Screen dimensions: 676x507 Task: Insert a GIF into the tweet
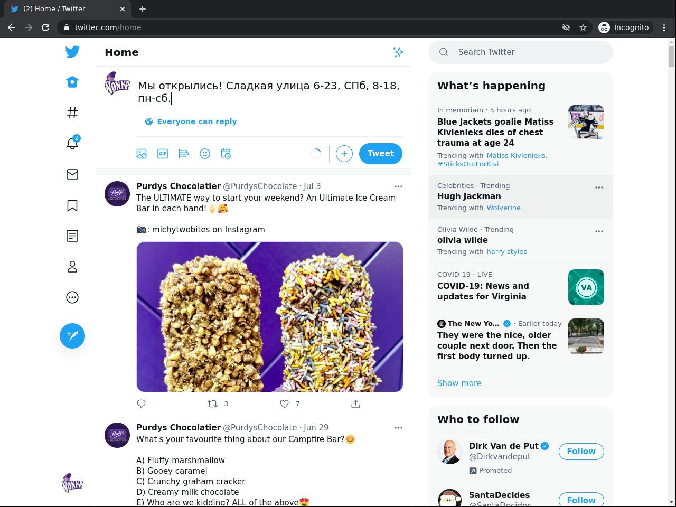click(163, 154)
